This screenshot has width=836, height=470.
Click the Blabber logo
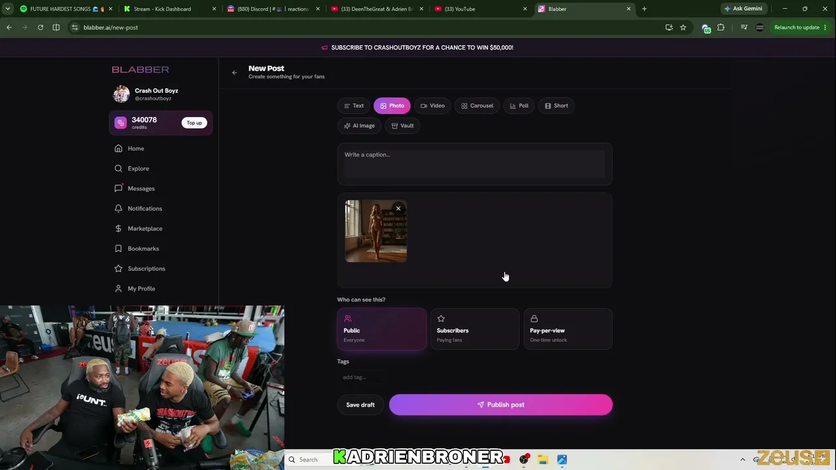pyautogui.click(x=140, y=69)
